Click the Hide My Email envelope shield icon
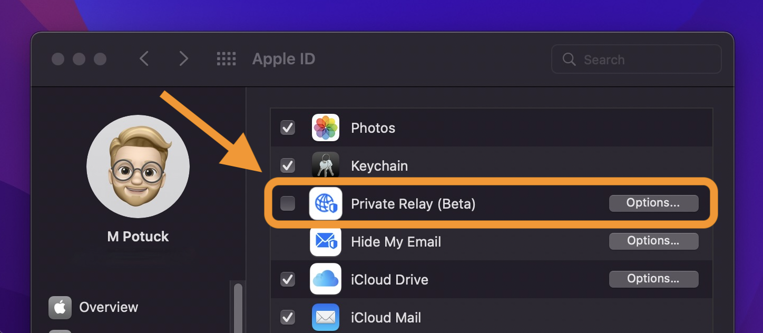Image resolution: width=763 pixels, height=333 pixels. click(x=325, y=241)
